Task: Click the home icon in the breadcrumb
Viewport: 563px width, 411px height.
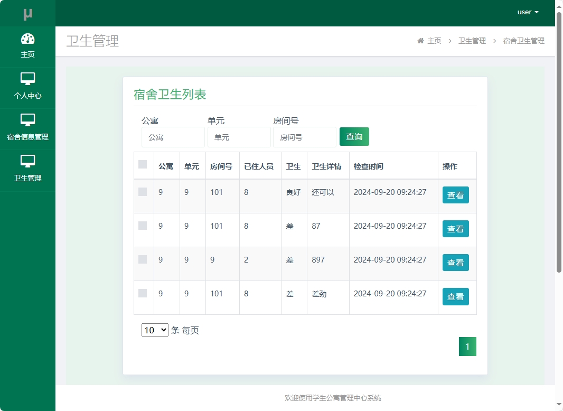Action: coord(421,40)
